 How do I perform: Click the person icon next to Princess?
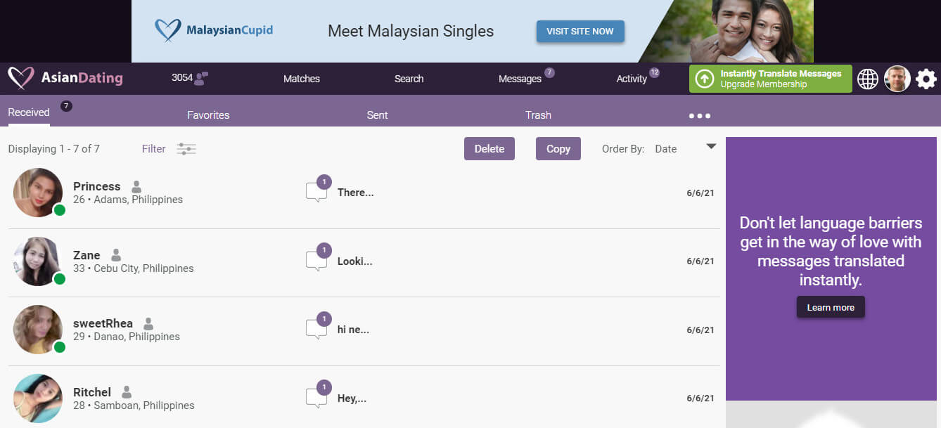tap(136, 186)
